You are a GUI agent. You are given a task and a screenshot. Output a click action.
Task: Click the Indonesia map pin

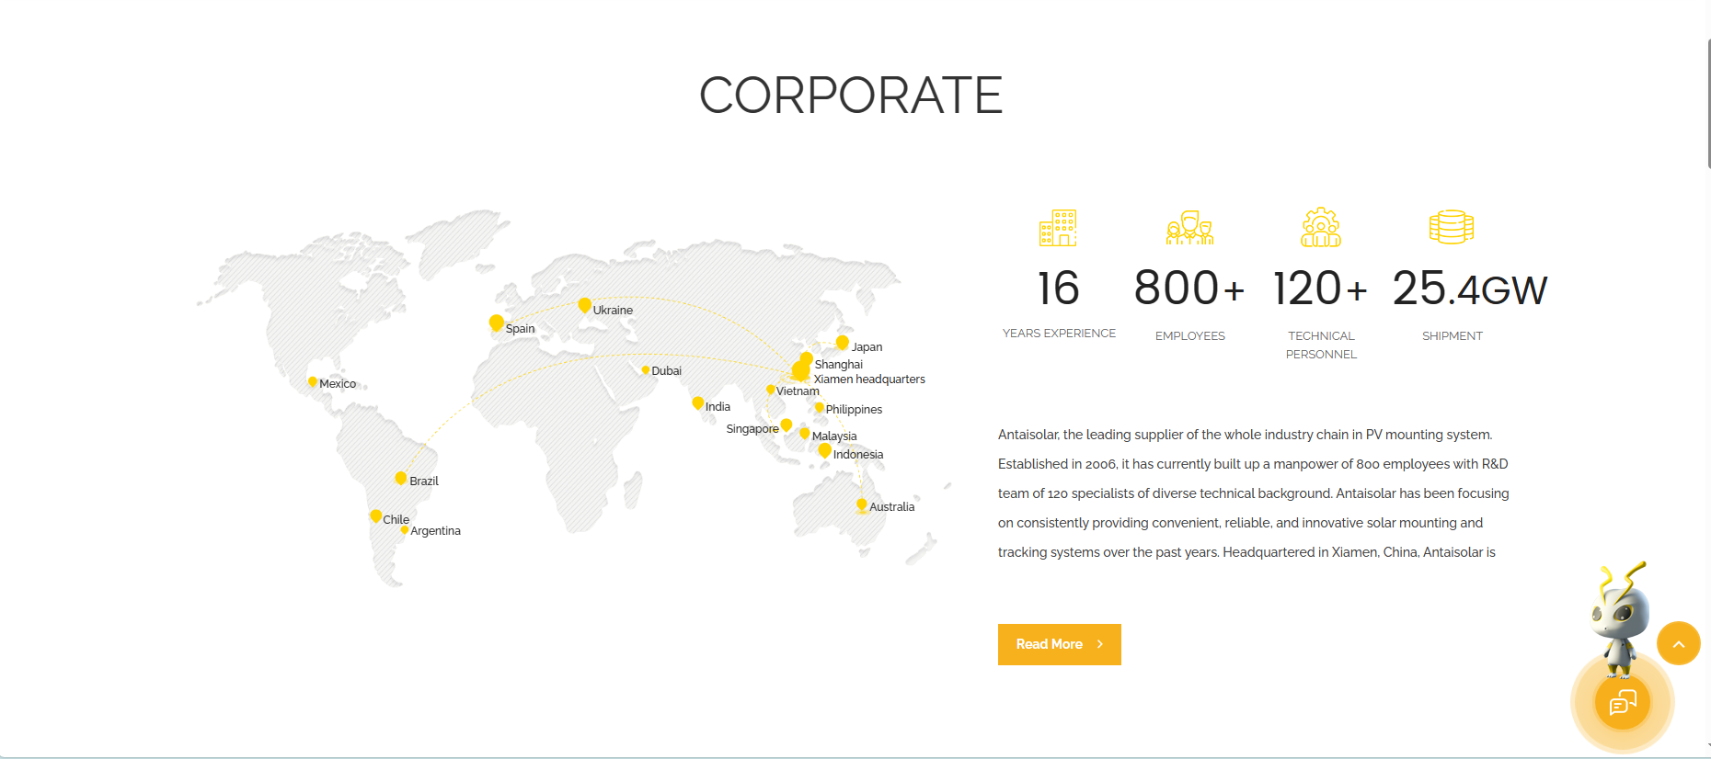[x=825, y=450]
